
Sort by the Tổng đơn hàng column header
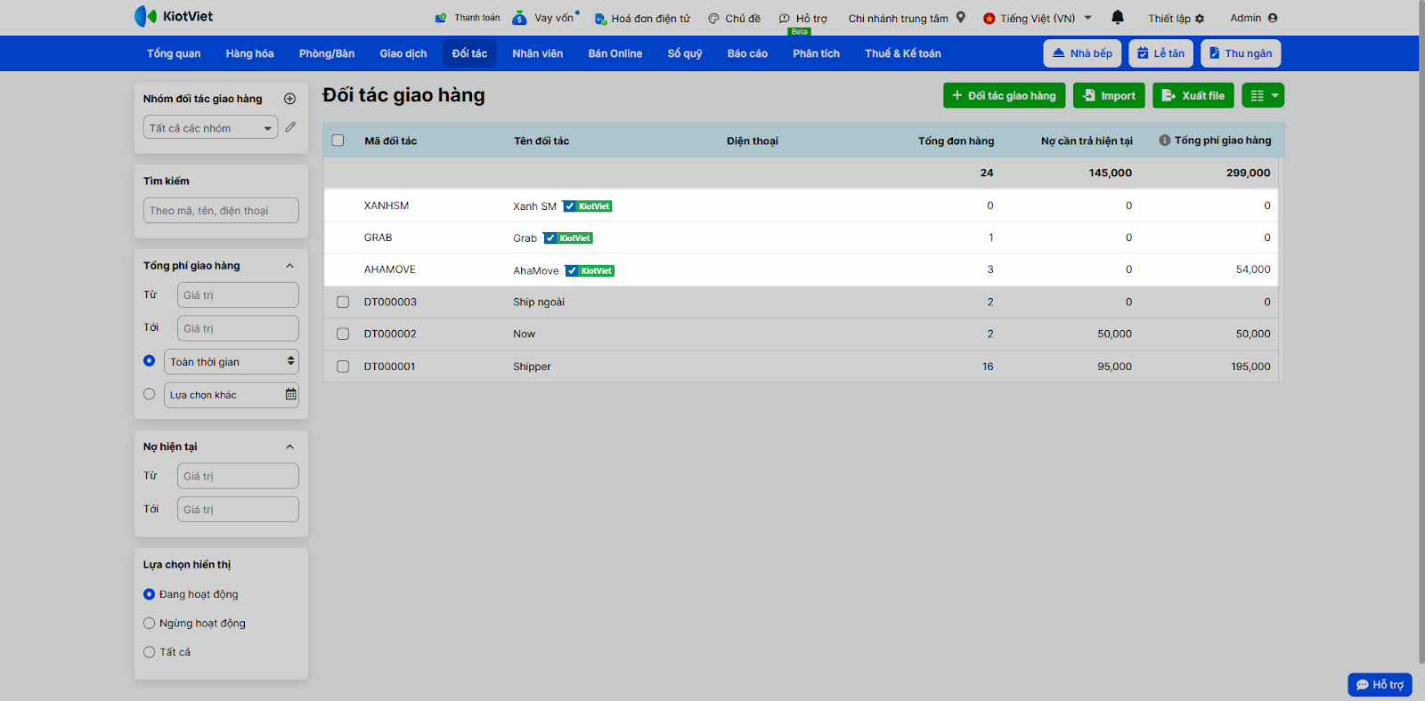pos(956,141)
